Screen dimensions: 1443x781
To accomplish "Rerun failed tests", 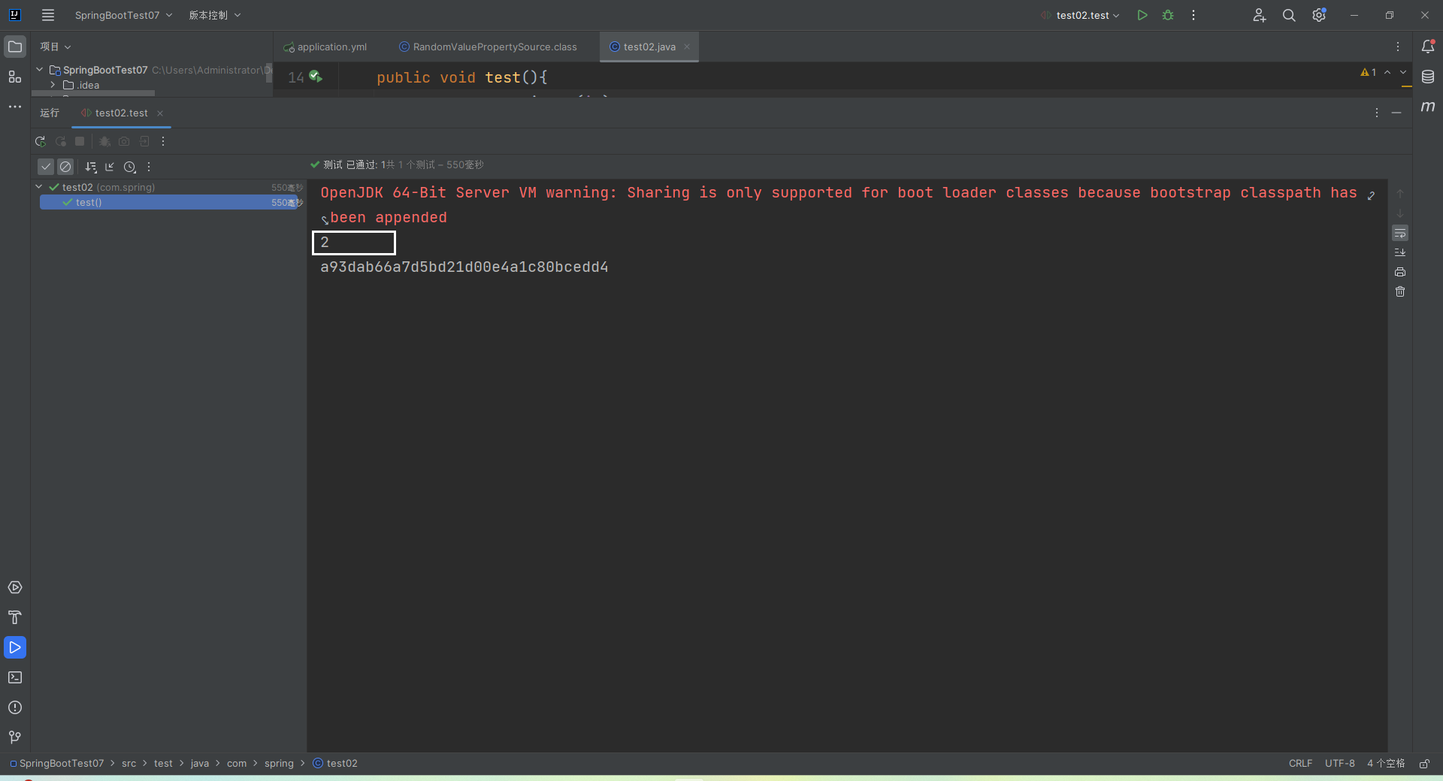I will tap(61, 141).
